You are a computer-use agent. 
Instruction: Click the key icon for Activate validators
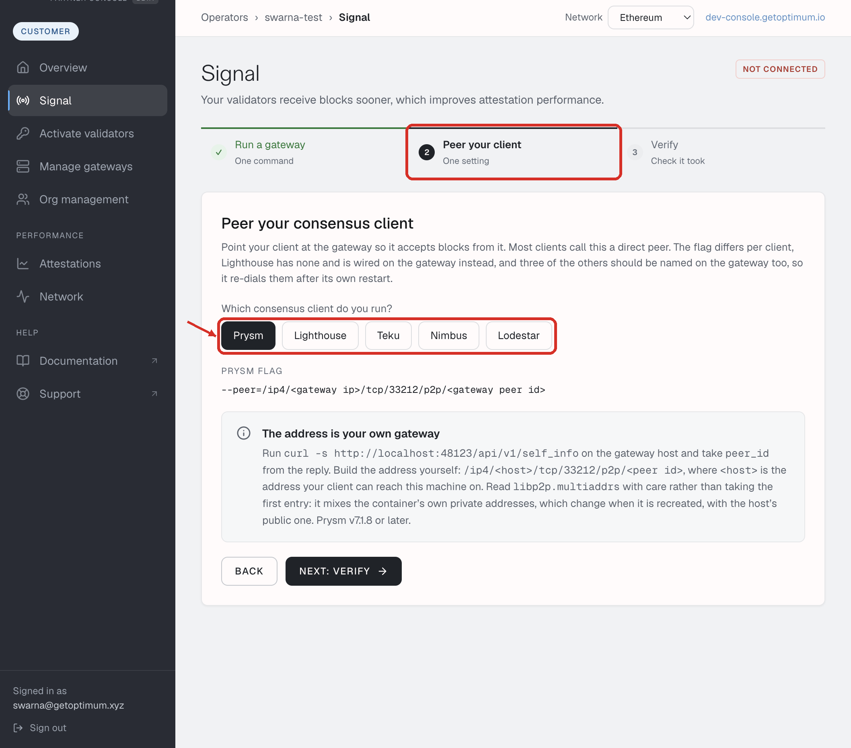pyautogui.click(x=23, y=133)
